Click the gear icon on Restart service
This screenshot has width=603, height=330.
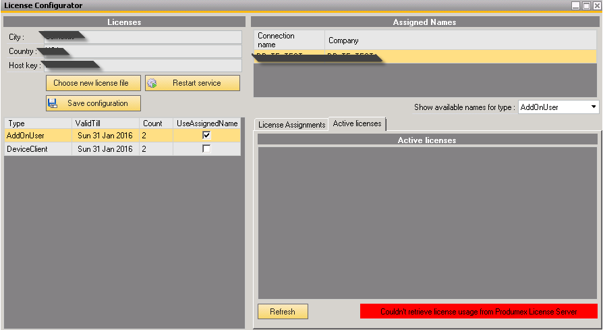coord(152,83)
